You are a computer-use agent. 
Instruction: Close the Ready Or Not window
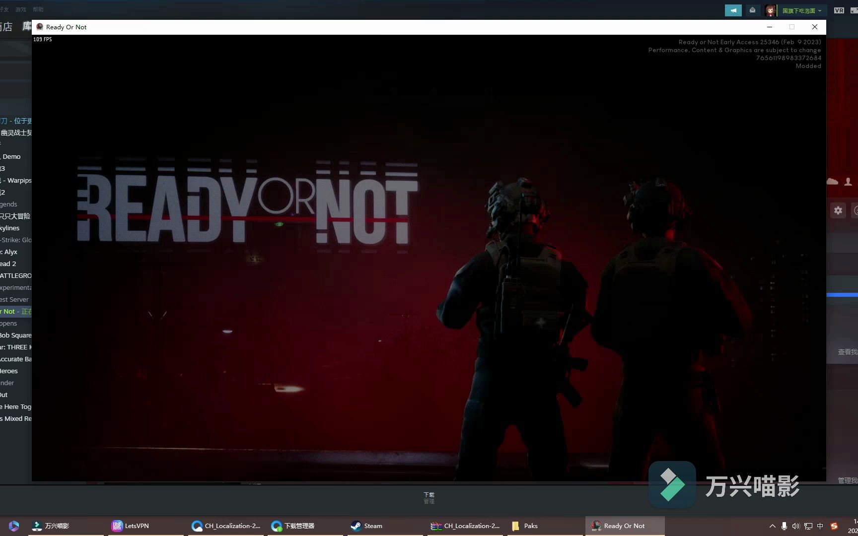[815, 27]
